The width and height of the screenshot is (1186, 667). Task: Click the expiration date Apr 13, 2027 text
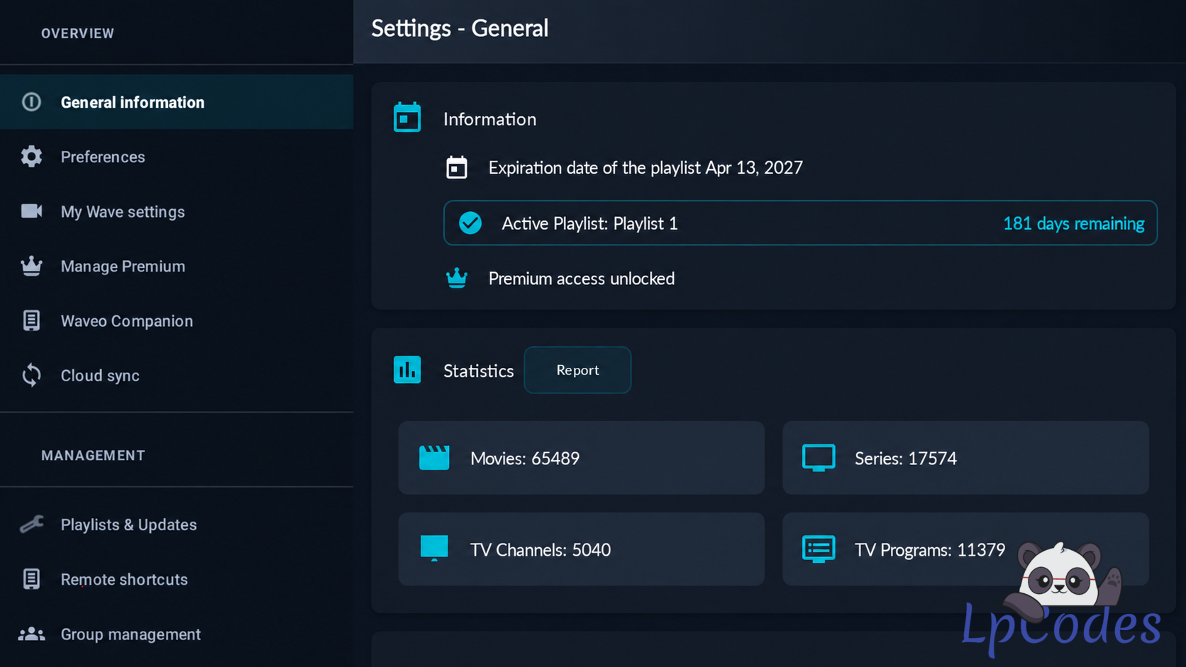(645, 167)
